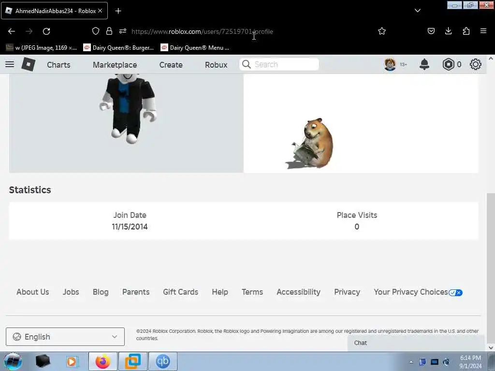Image resolution: width=495 pixels, height=371 pixels.
Task: Open qBittorrent from the taskbar
Action: (162, 361)
